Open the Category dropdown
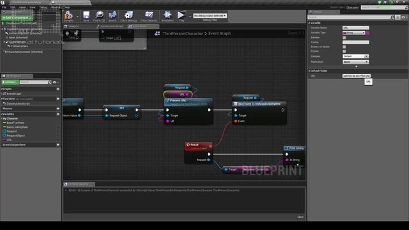Image resolution: width=409 pixels, height=230 pixels. [x=355, y=56]
